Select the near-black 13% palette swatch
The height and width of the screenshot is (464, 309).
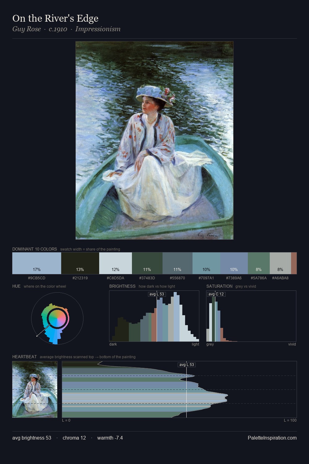pos(80,263)
